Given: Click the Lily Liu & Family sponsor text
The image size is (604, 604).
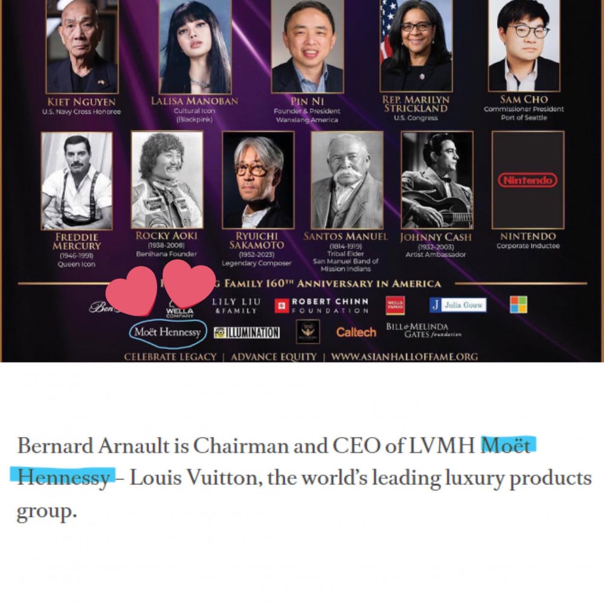Looking at the screenshot, I should tap(236, 306).
